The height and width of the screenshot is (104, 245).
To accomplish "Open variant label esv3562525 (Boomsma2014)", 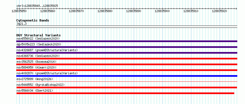I will click(36, 62).
